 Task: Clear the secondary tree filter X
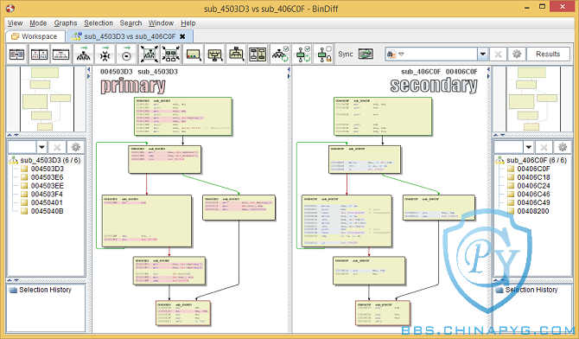(544, 147)
